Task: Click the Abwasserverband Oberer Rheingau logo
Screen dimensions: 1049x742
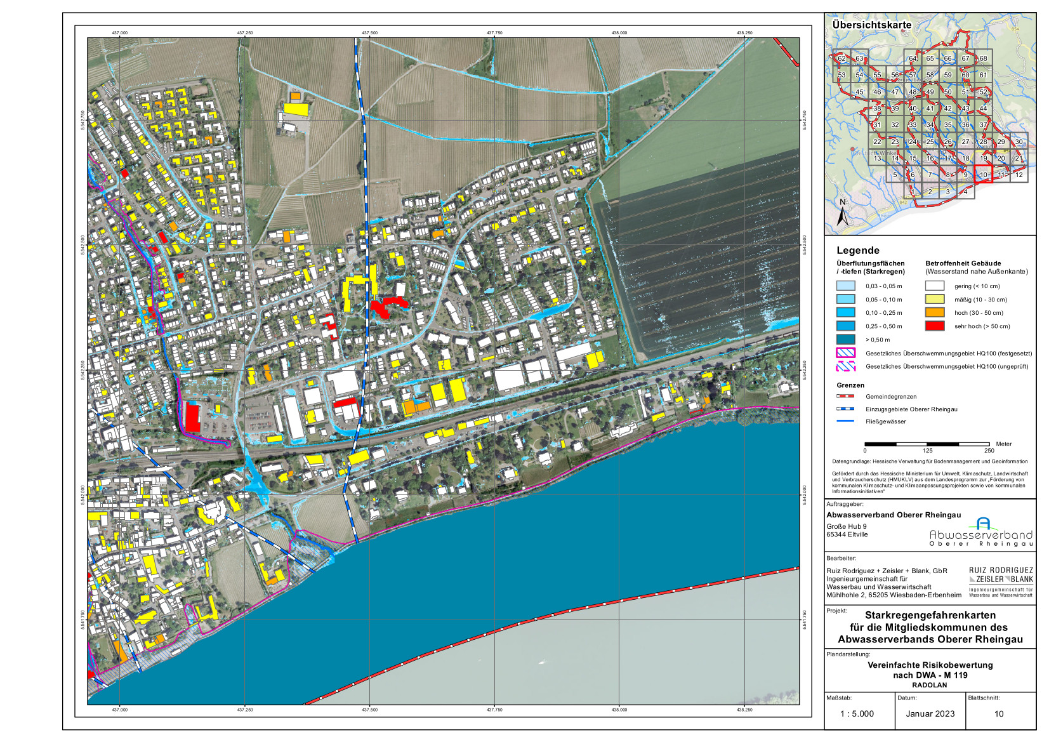Action: [x=980, y=532]
